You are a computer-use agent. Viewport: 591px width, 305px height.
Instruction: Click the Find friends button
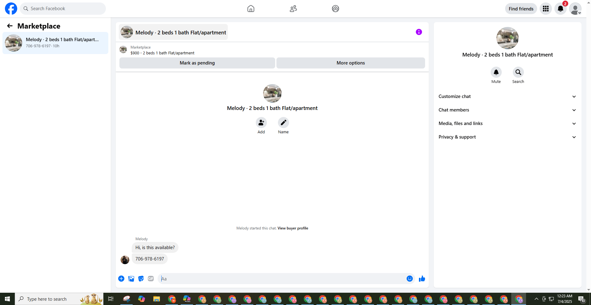[521, 9]
